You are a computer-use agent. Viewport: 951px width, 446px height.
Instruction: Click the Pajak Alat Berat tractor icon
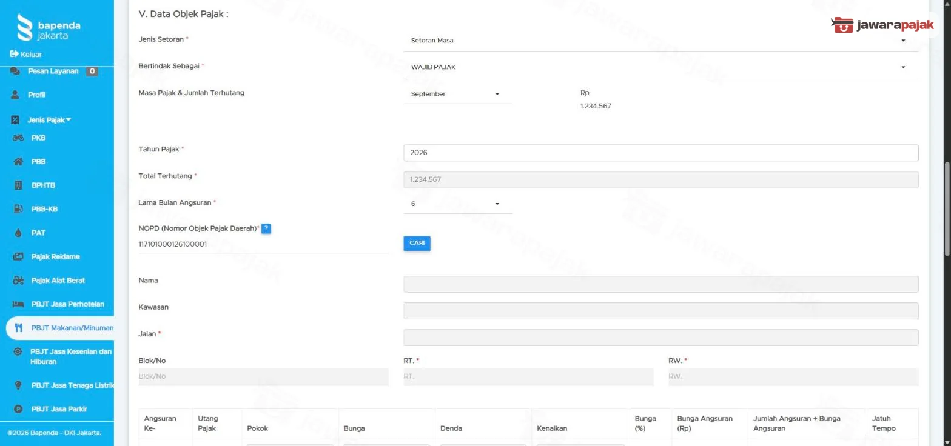18,281
